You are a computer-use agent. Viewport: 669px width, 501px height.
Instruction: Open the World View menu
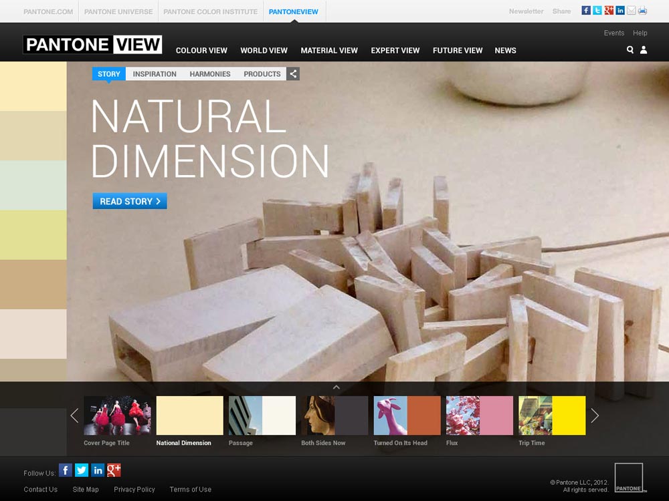(x=264, y=50)
